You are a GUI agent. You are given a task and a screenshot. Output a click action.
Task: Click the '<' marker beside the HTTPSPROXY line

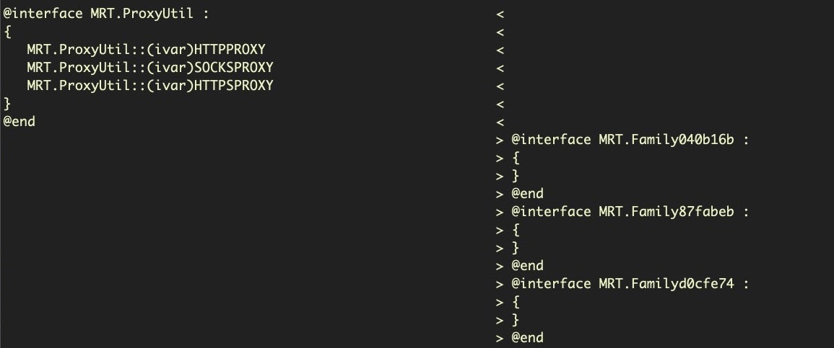pos(500,86)
